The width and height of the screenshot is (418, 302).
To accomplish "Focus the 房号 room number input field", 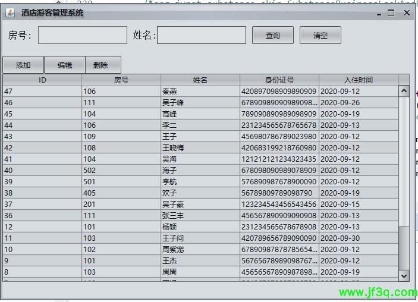I will pos(83,36).
